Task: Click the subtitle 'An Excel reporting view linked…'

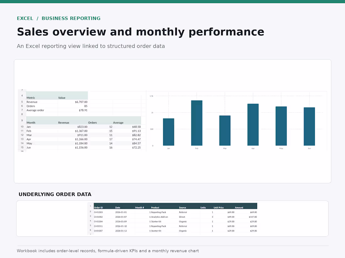Action: [91, 46]
